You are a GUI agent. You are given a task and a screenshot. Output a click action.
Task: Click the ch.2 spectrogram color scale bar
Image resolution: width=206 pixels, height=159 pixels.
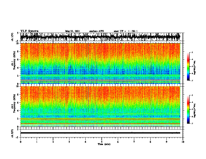pos(188,109)
